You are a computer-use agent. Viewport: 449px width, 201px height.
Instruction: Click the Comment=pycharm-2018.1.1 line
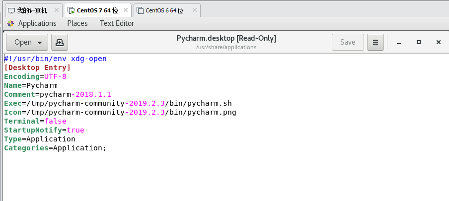pyautogui.click(x=58, y=94)
